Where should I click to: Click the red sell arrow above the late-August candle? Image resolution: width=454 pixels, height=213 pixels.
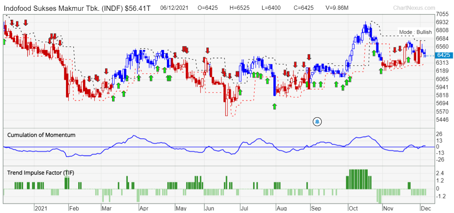[309, 57]
